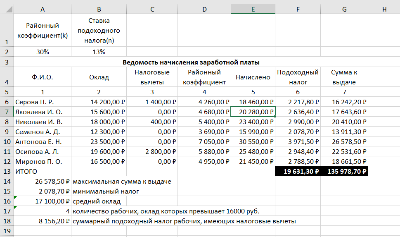
Task: Select row 1 header
Action: coord(7,30)
